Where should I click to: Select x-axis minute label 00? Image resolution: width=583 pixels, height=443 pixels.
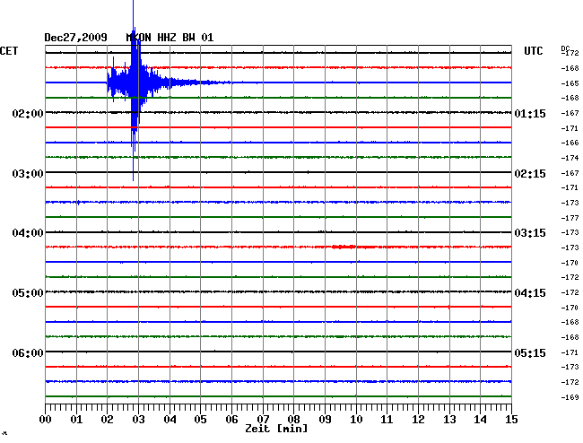[x=46, y=420]
